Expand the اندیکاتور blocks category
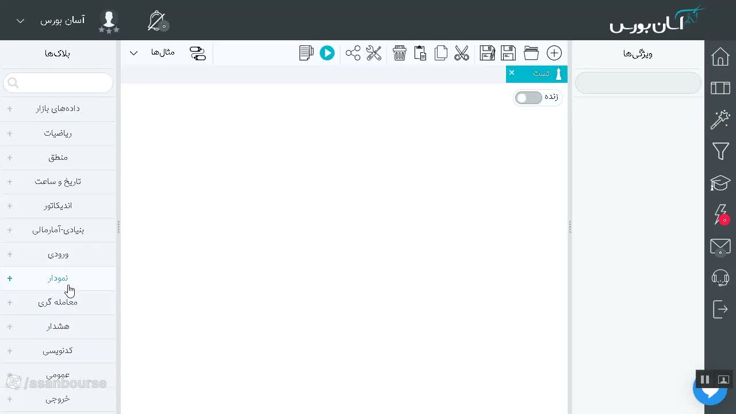Screen dimensions: 736x414 point(57,206)
